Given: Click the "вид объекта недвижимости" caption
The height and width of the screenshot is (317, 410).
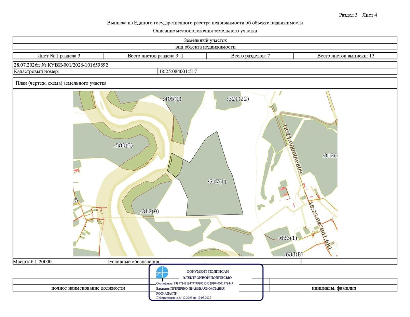Looking at the screenshot, I should (x=205, y=47).
